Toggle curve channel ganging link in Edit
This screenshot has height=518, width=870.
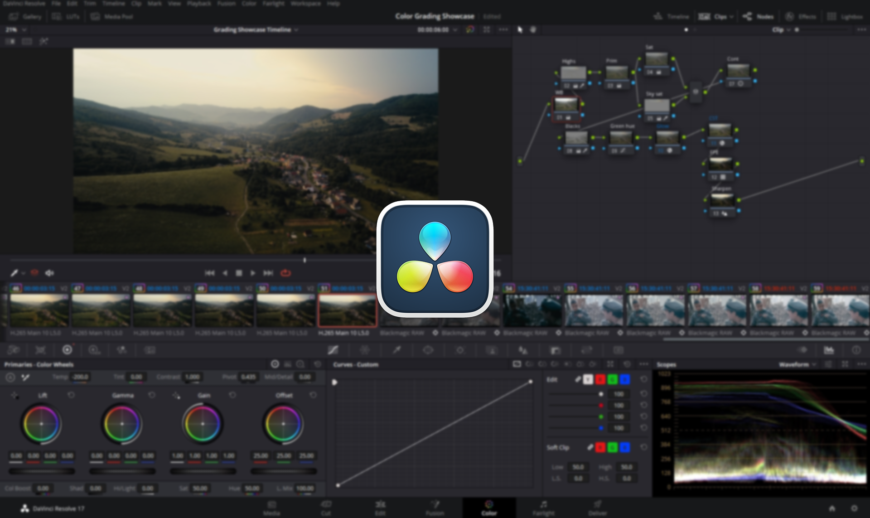click(578, 379)
